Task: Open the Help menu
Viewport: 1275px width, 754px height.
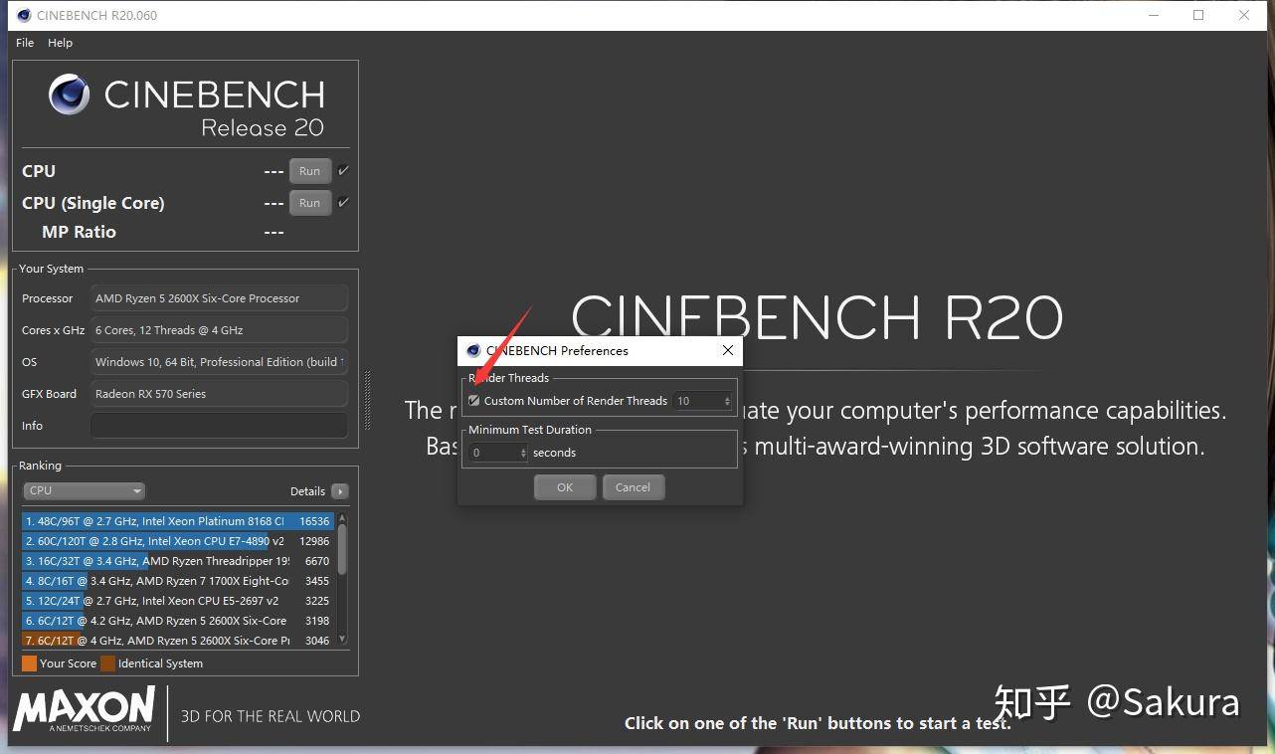Action: pyautogui.click(x=60, y=43)
